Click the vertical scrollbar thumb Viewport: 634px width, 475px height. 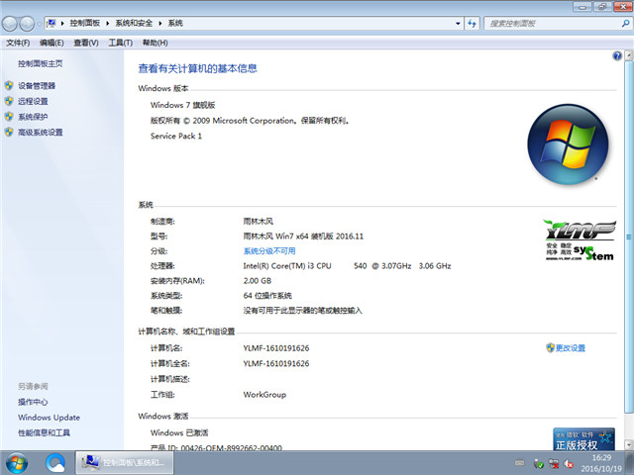(629, 237)
